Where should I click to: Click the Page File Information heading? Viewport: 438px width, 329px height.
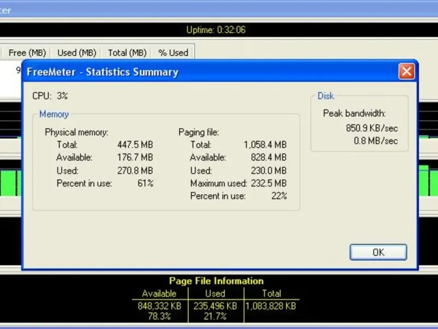[x=216, y=281]
